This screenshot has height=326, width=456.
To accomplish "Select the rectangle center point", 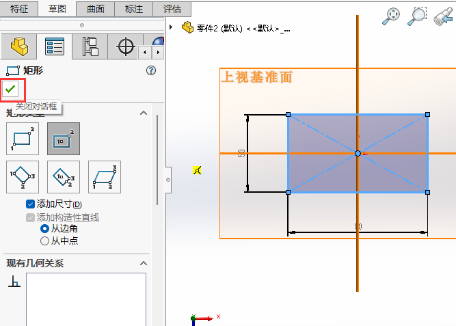I will pos(358,153).
